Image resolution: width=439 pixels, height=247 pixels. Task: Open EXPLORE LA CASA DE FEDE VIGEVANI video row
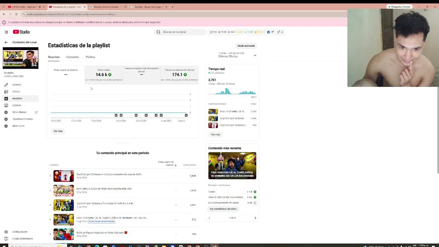(x=123, y=190)
